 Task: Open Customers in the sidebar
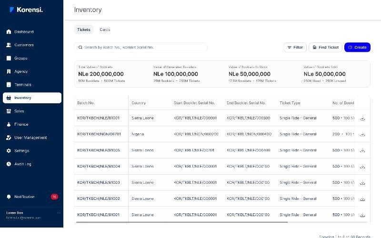32,45
